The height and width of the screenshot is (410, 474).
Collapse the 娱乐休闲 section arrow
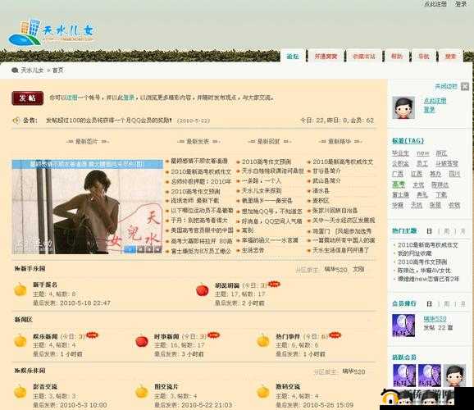pyautogui.click(x=16, y=371)
